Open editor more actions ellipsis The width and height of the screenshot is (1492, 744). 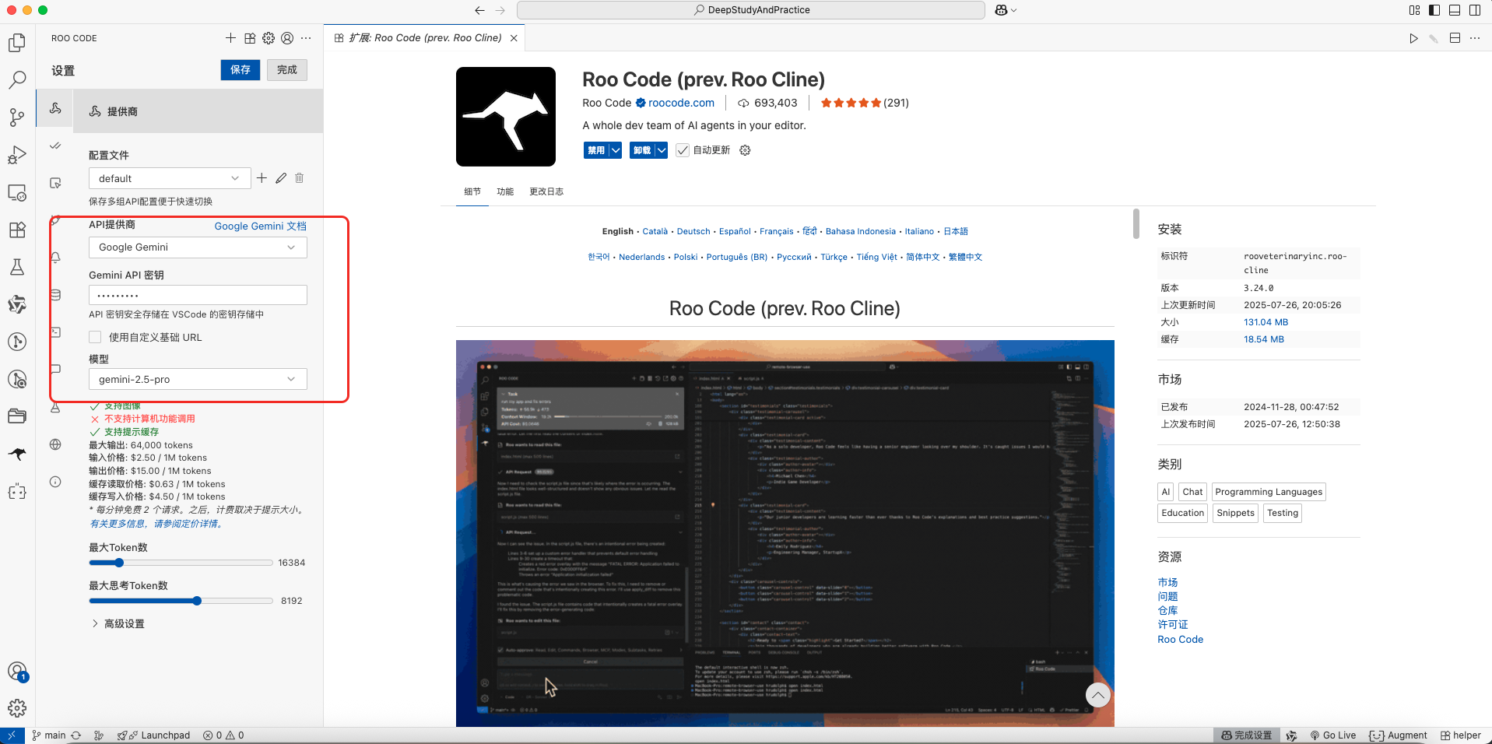1475,38
